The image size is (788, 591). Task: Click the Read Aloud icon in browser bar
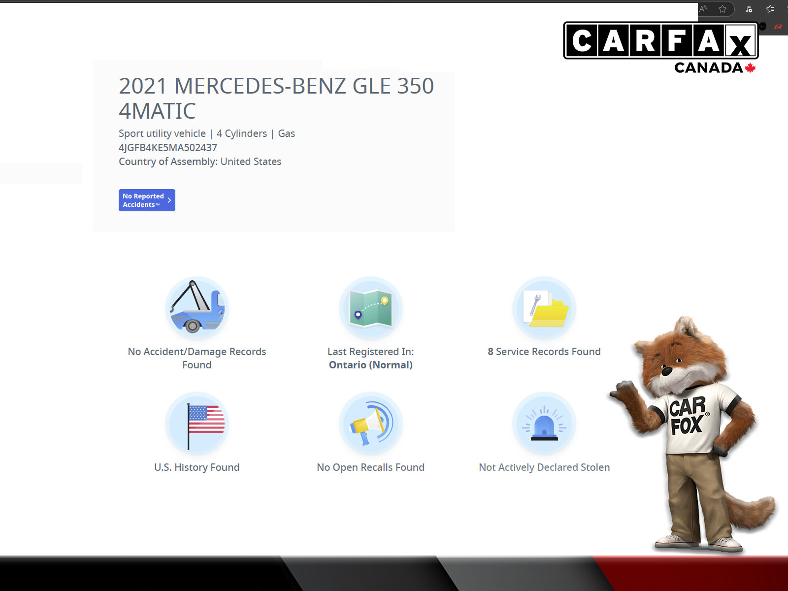pos(703,9)
